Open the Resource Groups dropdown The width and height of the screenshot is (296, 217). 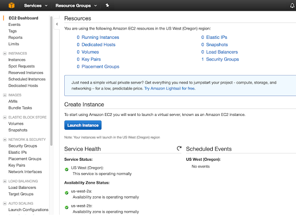point(76,6)
